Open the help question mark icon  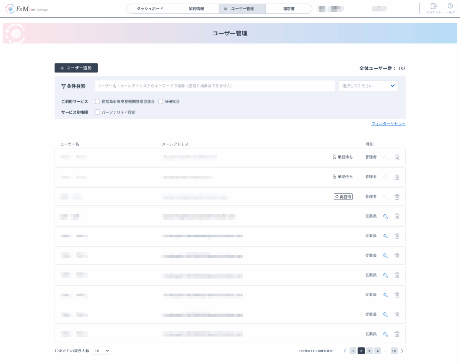450,7
